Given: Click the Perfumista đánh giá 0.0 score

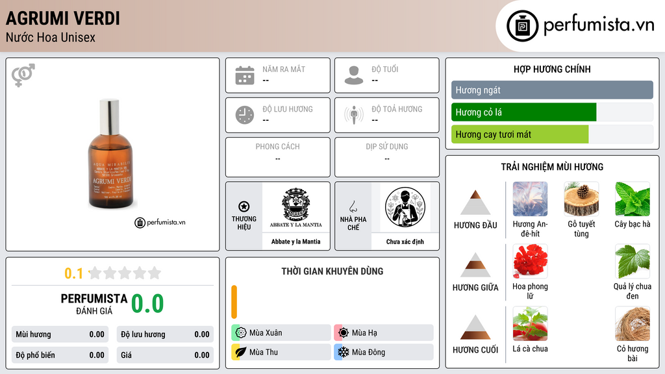Looking at the screenshot, I should pos(147,304).
